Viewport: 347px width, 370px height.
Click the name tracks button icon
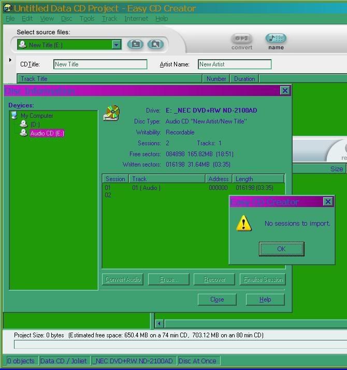click(276, 38)
